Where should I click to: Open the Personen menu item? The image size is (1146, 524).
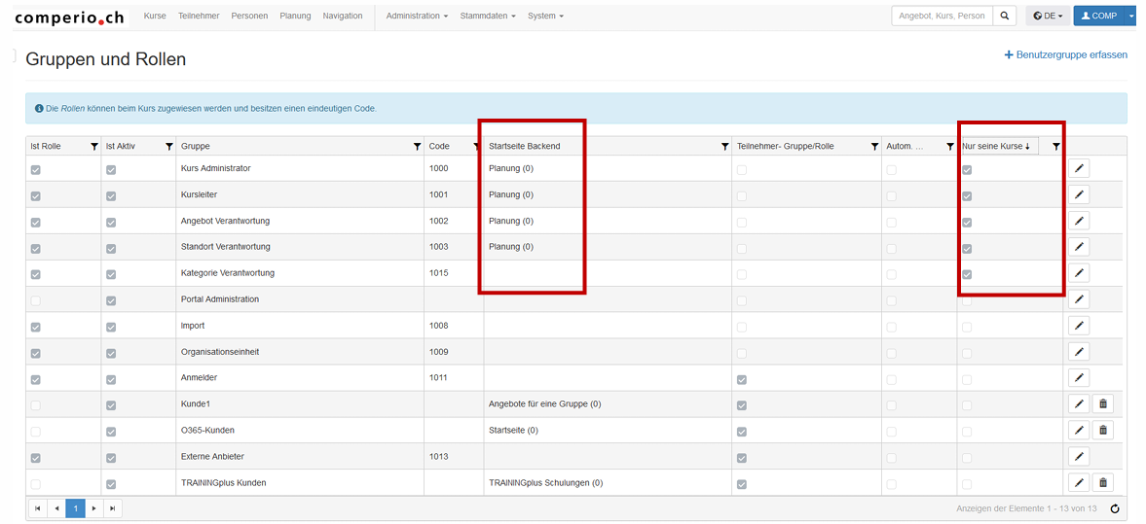[x=249, y=16]
